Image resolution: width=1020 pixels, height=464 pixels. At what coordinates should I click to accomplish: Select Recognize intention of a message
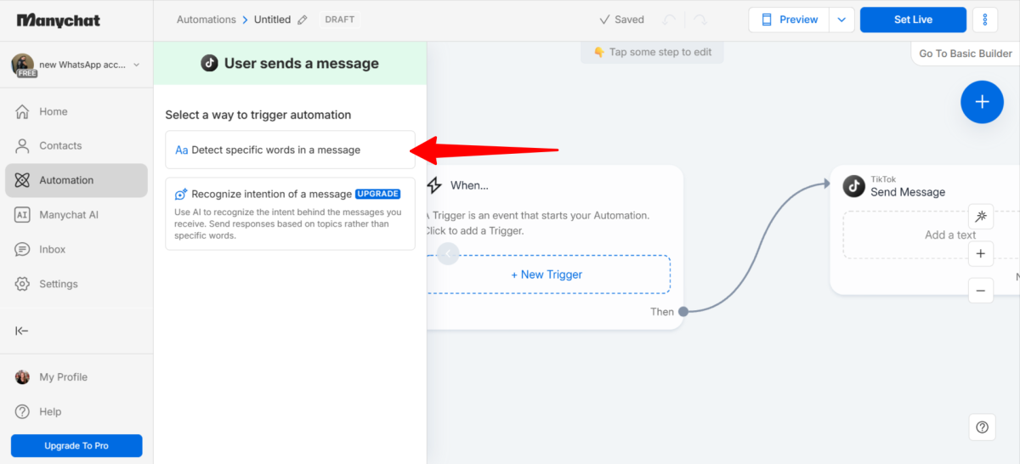pyautogui.click(x=290, y=213)
